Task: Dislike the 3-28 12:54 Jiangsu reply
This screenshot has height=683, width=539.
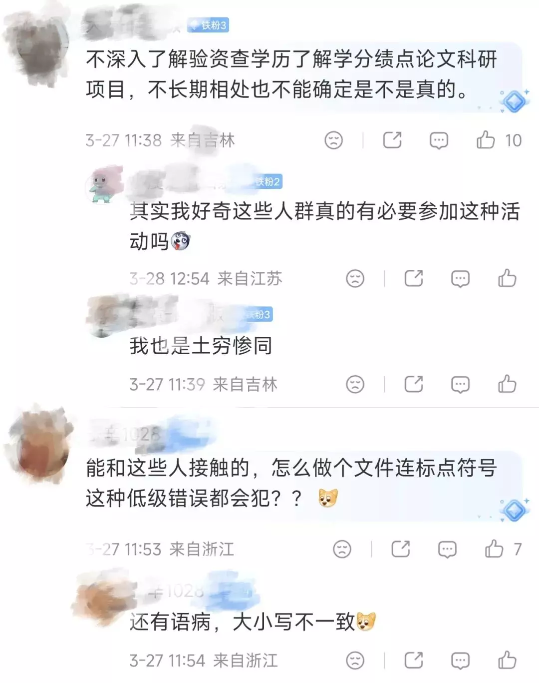Action: click(x=355, y=278)
